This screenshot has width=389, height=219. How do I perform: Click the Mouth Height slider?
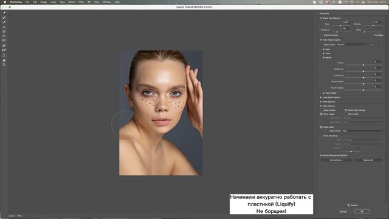point(363,90)
